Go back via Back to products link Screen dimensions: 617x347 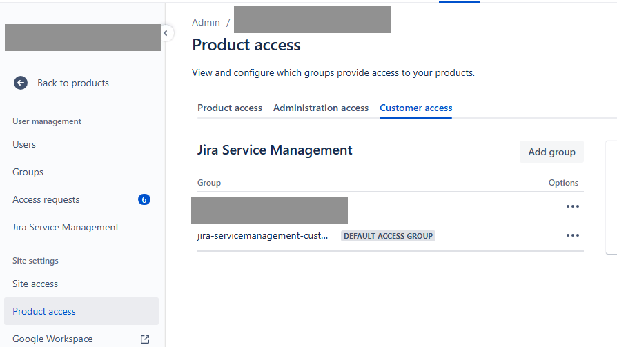point(73,83)
